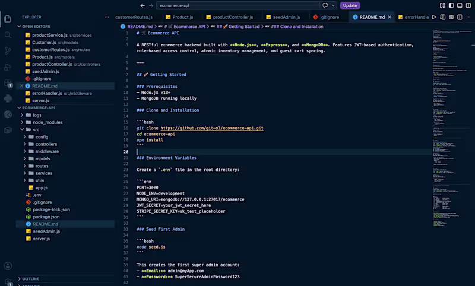Click the .gitignore git icon in file tree
The image size is (475, 286).
(x=28, y=202)
